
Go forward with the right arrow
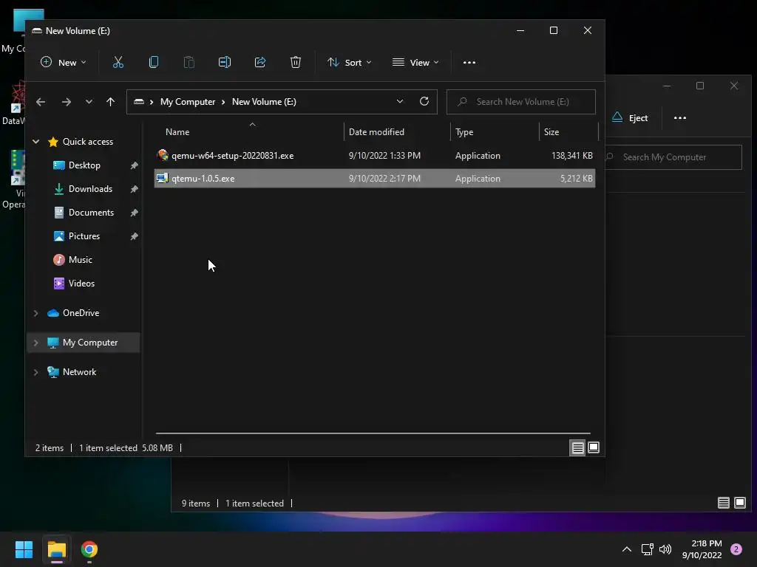tap(66, 102)
